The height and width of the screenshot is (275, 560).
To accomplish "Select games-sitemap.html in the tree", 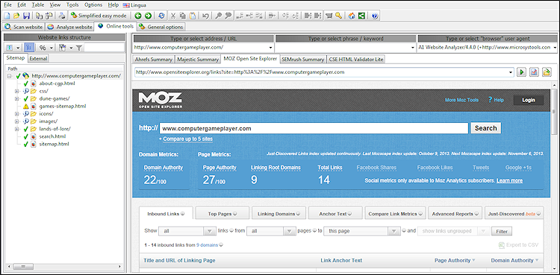I will tap(62, 106).
